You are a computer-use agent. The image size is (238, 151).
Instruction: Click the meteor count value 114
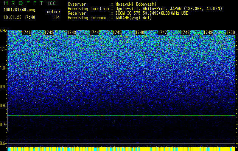click(x=56, y=17)
